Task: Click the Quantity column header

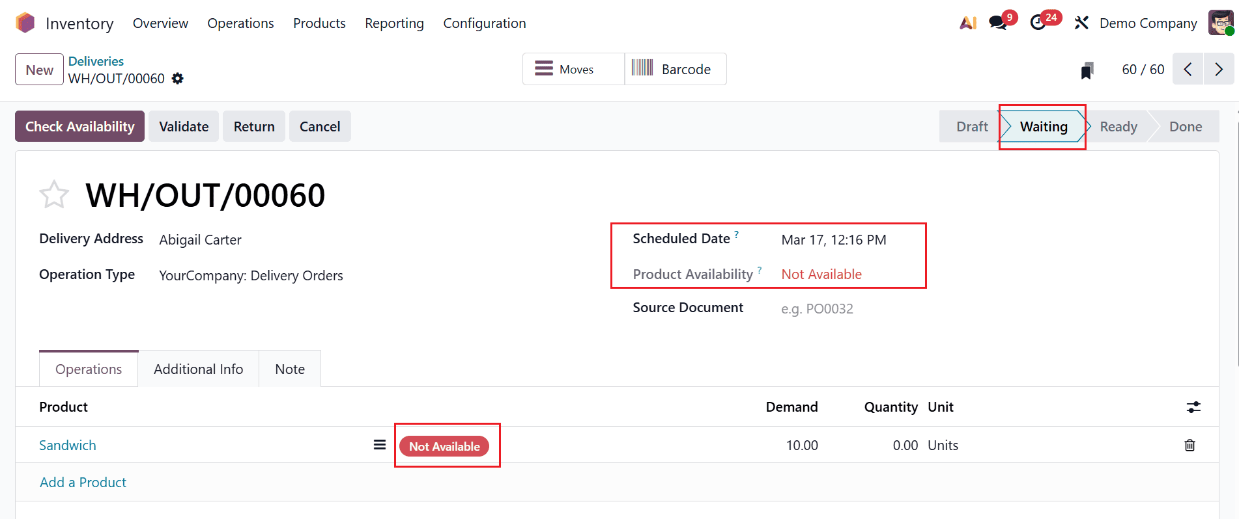Action: tap(890, 407)
